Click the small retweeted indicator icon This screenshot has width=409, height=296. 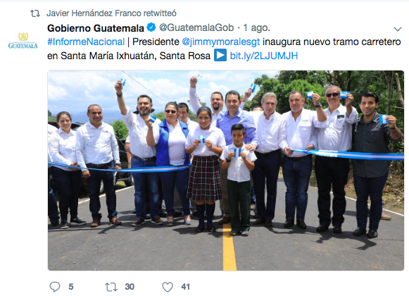pos(35,13)
